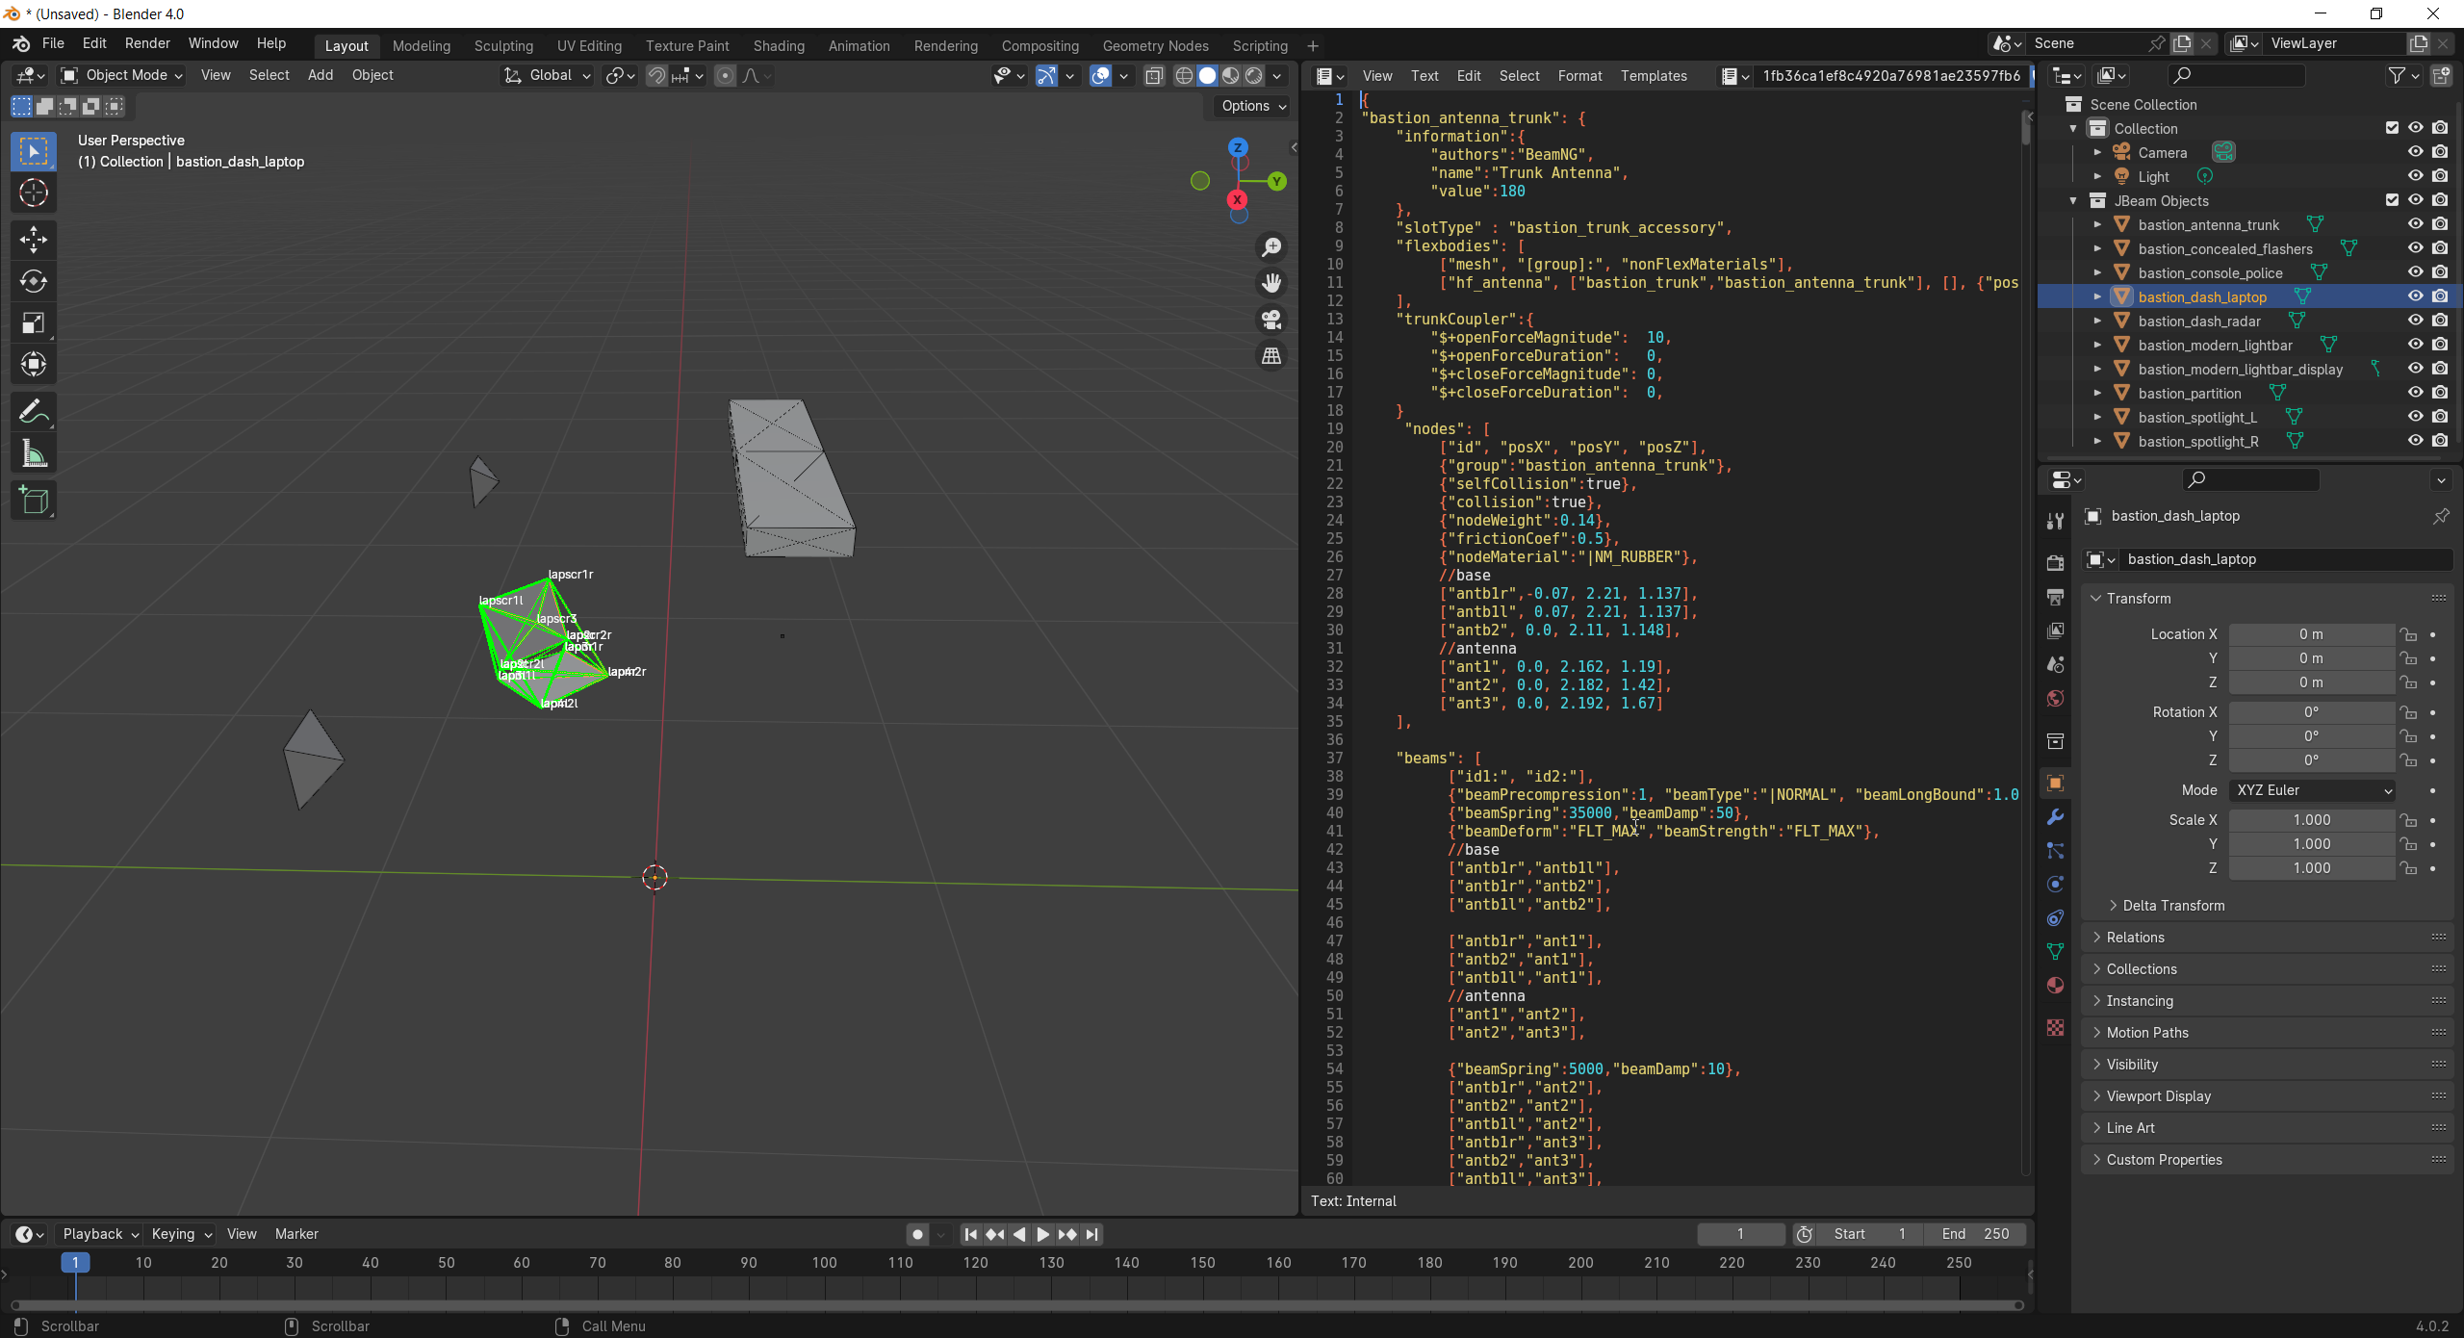Open the Modifiers wrench properties tab
Screen dimensions: 2464x1338
(2055, 817)
